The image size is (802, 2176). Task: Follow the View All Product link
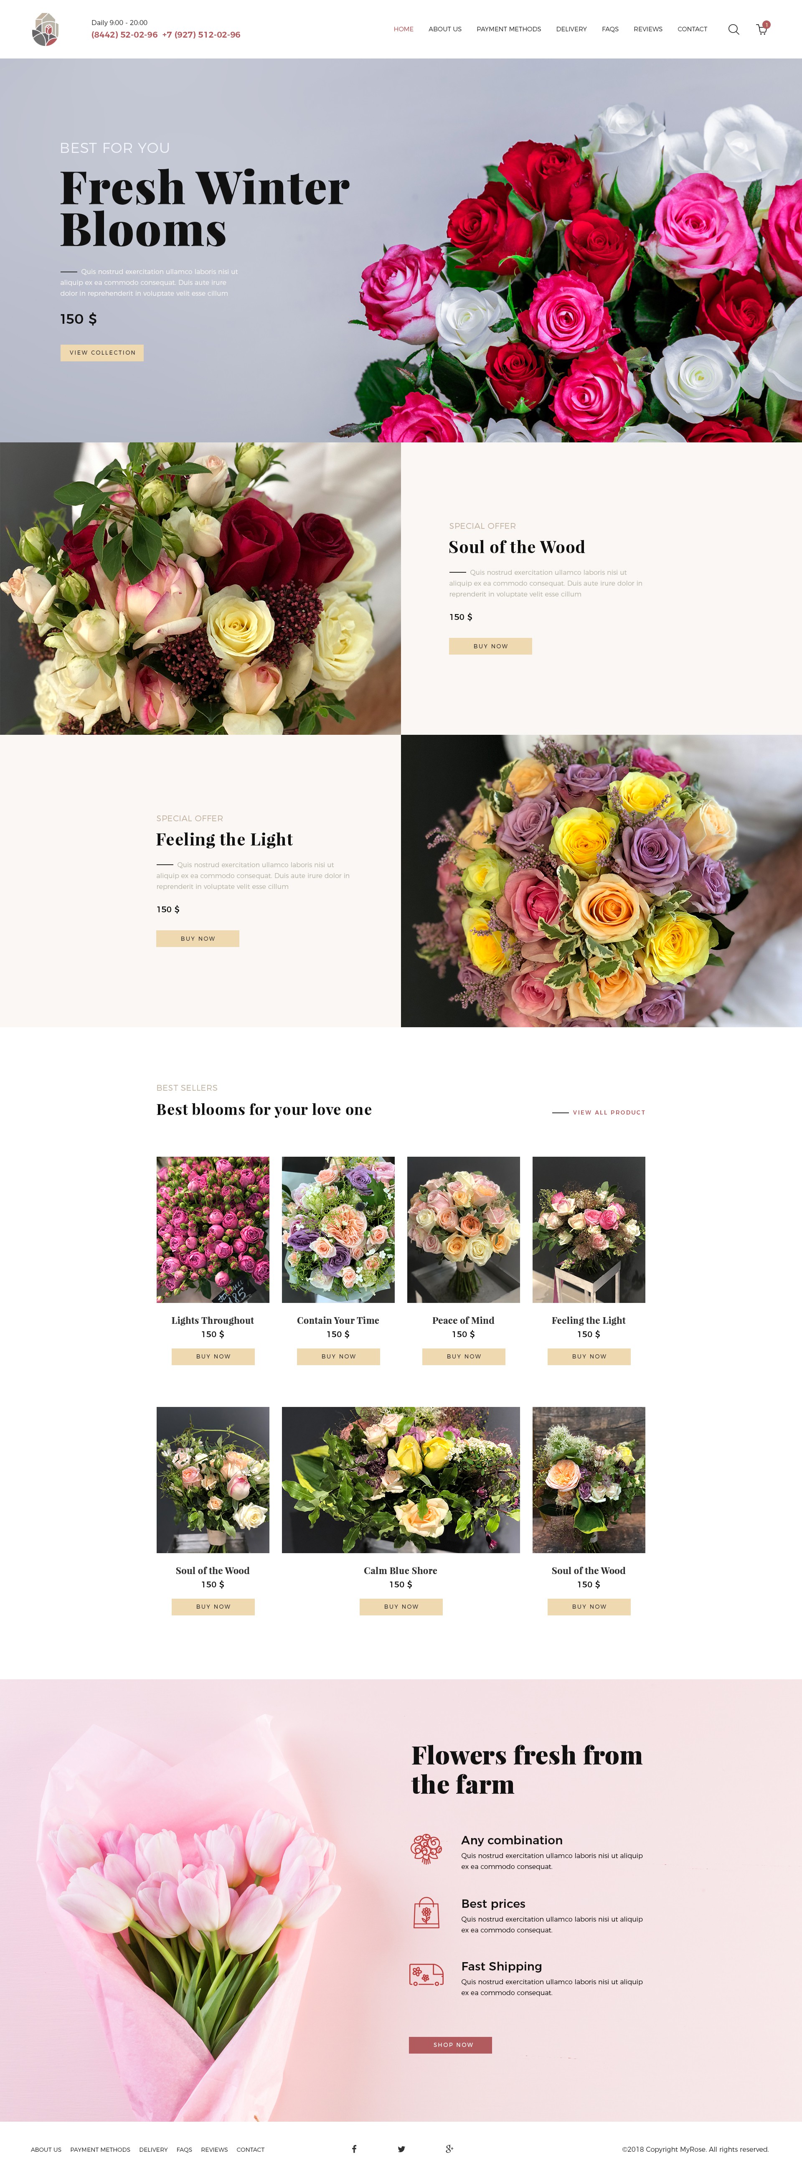pos(609,1112)
